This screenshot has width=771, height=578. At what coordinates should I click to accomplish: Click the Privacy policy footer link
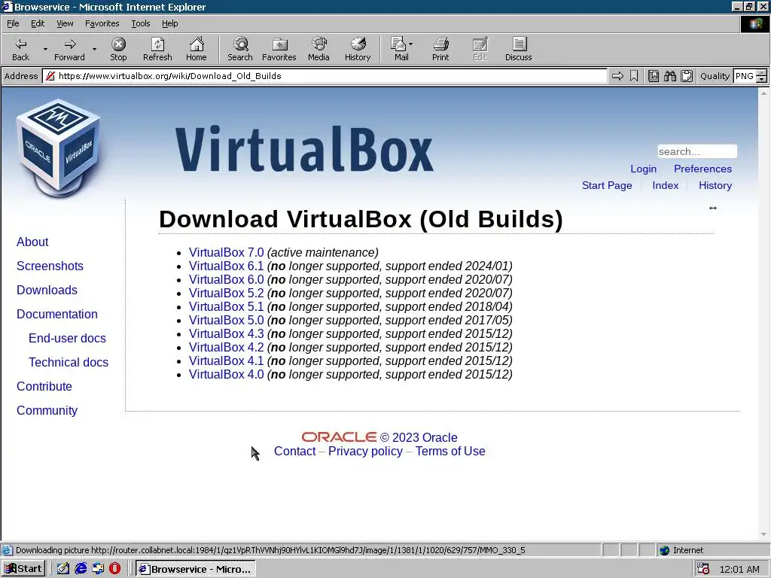click(x=365, y=452)
